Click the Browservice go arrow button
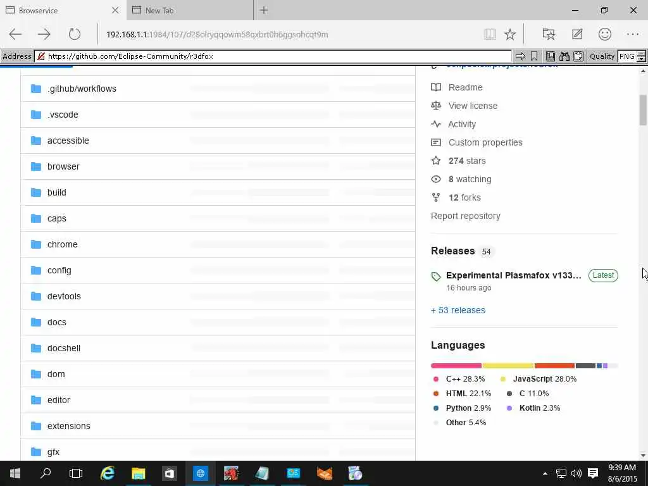The width and height of the screenshot is (648, 486). coord(520,56)
